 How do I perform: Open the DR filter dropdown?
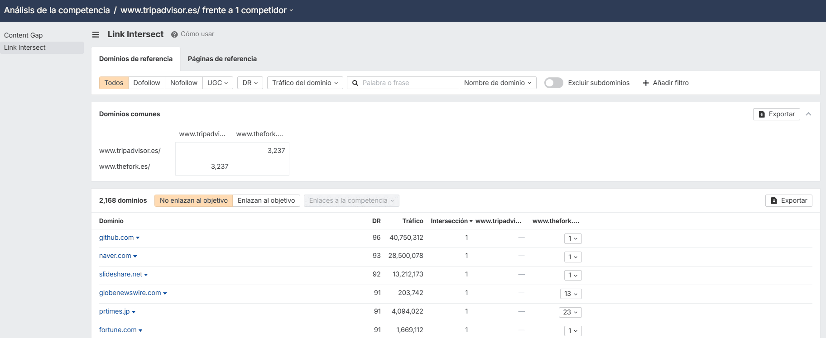(x=250, y=83)
